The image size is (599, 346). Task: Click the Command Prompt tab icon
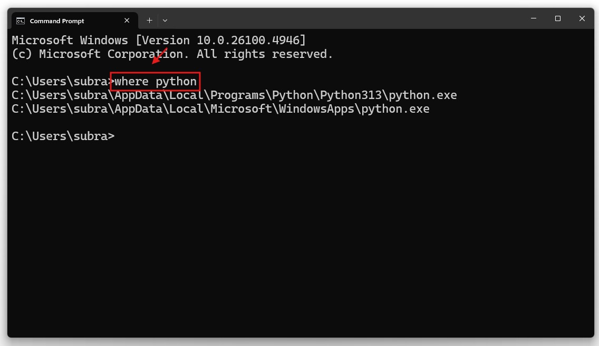(x=21, y=21)
